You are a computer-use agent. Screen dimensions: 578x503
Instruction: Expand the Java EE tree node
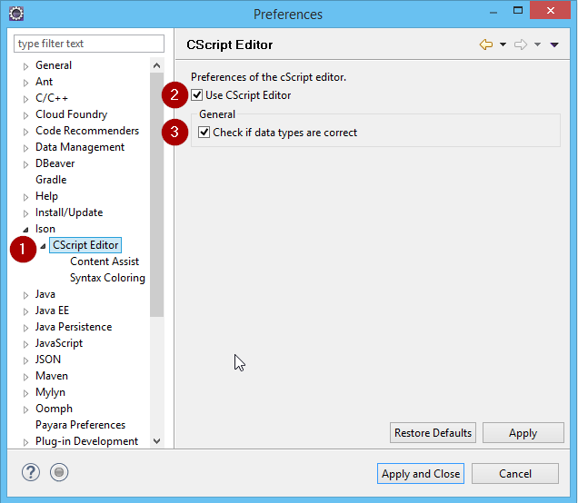pos(25,311)
